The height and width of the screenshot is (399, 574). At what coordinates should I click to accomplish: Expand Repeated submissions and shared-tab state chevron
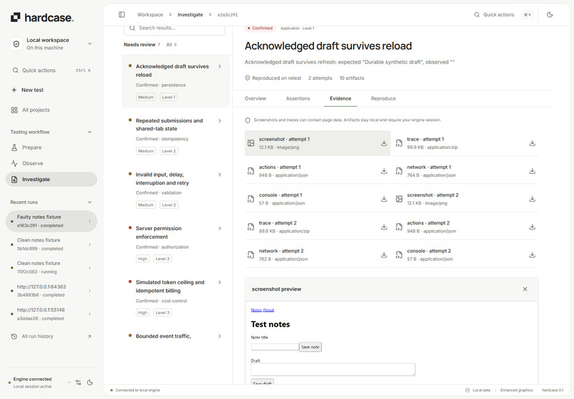pyautogui.click(x=219, y=120)
